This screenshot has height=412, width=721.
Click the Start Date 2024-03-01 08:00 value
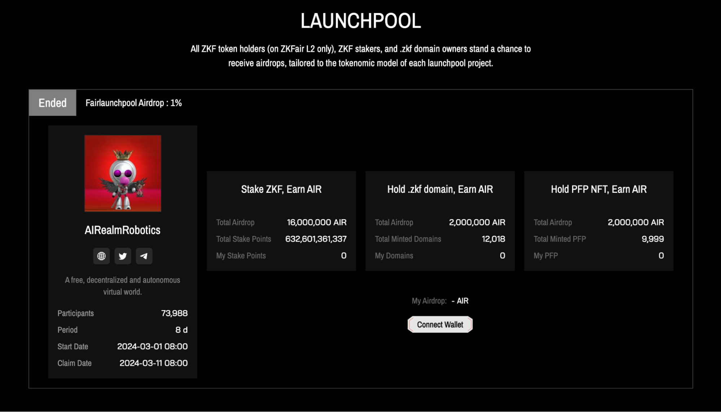tap(152, 346)
